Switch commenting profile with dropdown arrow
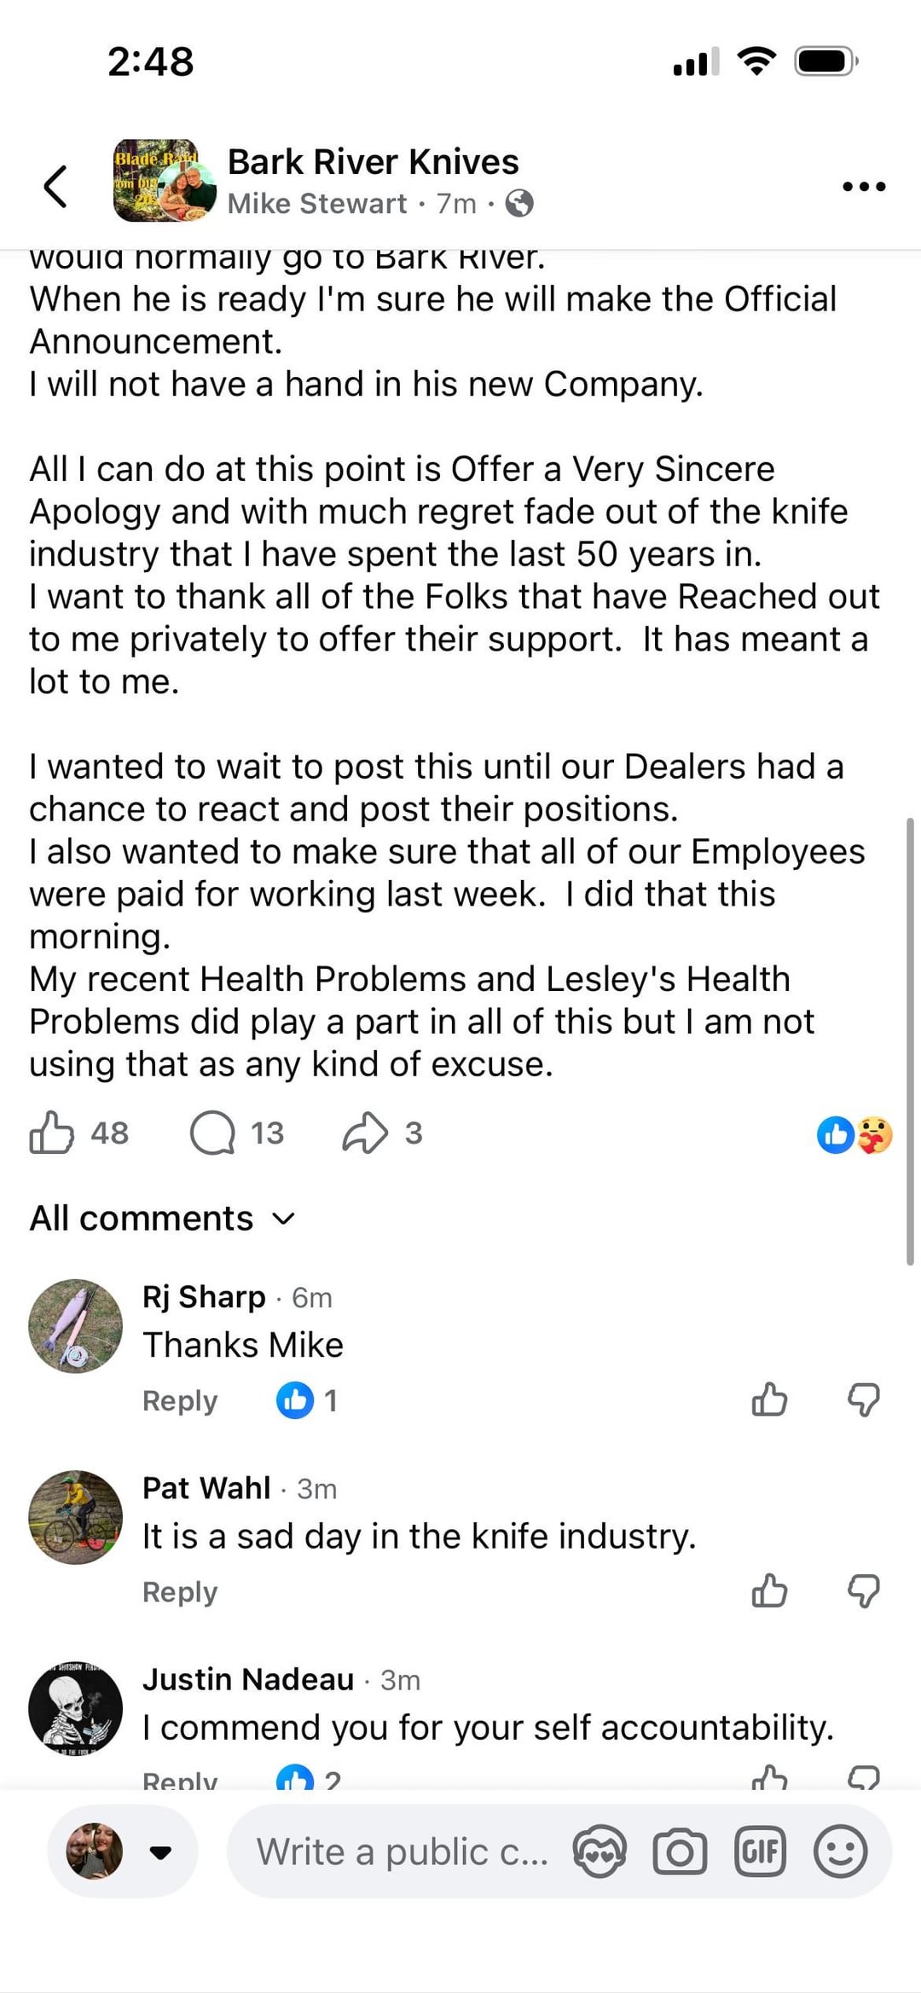 point(160,1851)
